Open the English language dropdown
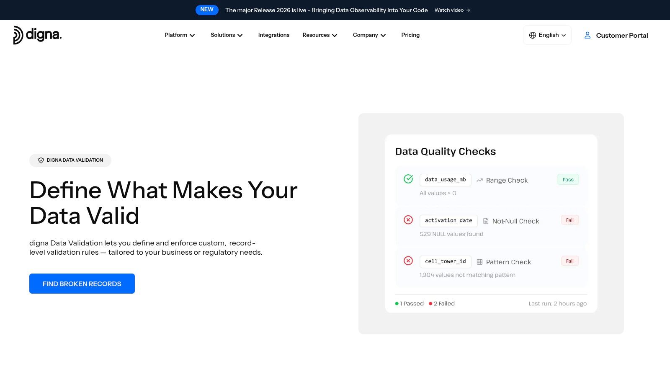 click(x=547, y=35)
